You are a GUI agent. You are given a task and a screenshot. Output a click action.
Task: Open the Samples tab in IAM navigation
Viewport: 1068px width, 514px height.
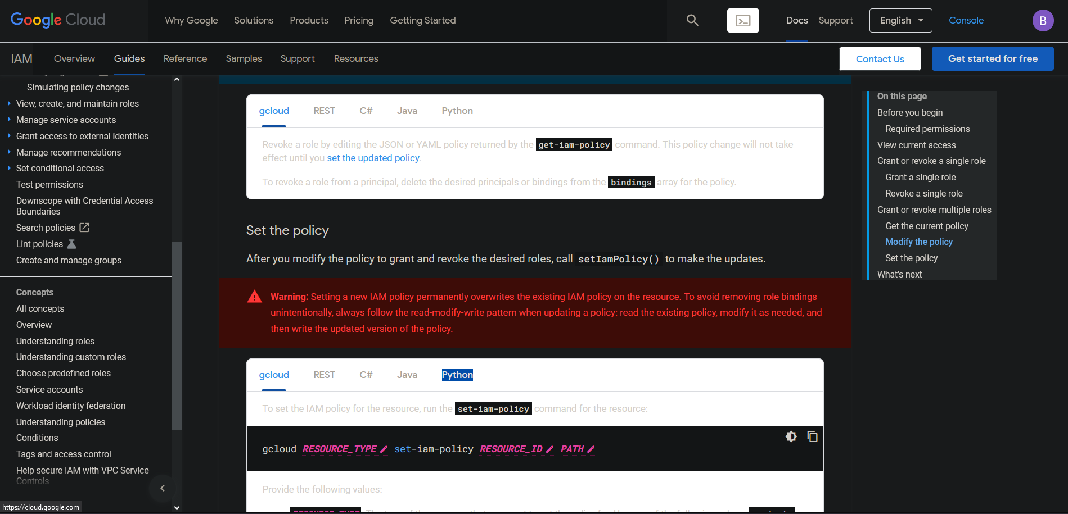(x=244, y=58)
